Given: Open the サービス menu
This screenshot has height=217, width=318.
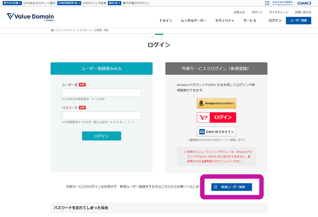Looking at the screenshot, I should 250,21.
